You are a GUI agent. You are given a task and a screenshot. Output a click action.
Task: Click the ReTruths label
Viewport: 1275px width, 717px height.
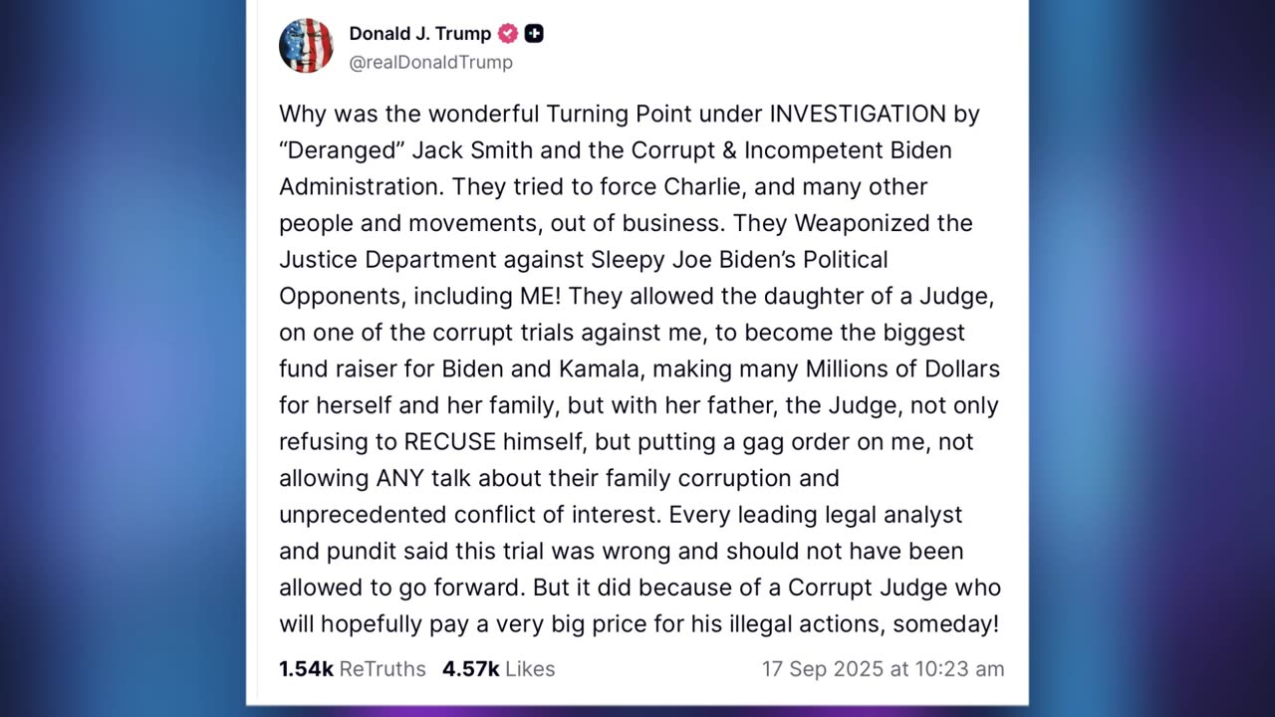pyautogui.click(x=382, y=669)
